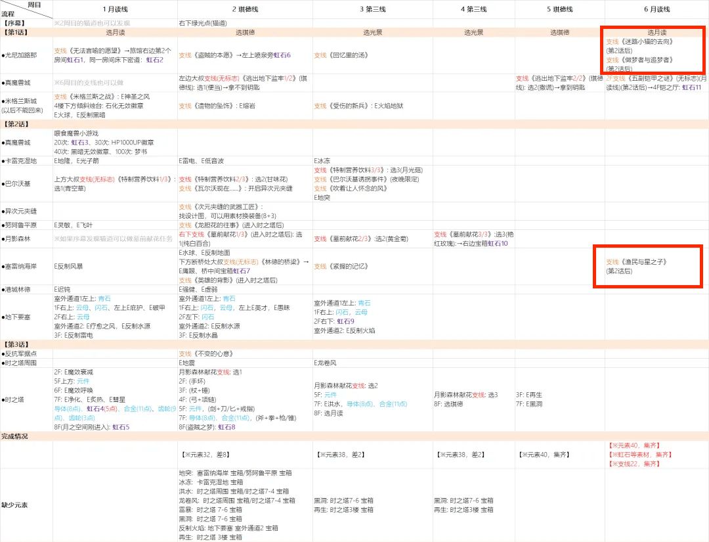Select the '【第3话】' section label
Screen dimensions: 709x542
pyautogui.click(x=16, y=344)
